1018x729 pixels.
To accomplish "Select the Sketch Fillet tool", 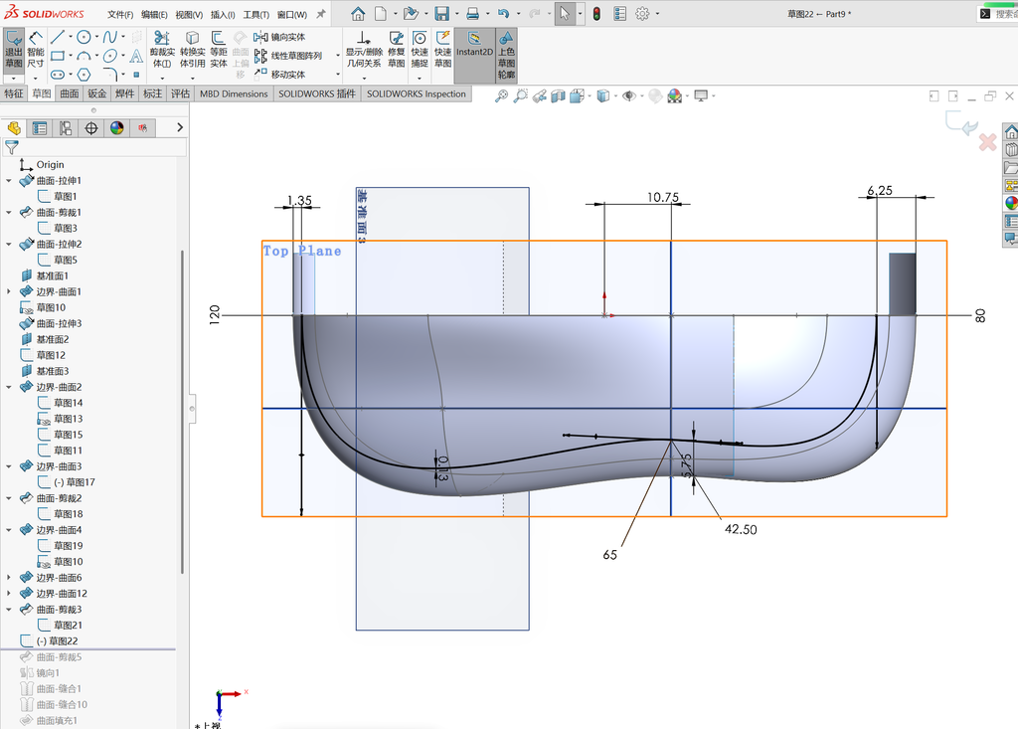I will pyautogui.click(x=110, y=74).
